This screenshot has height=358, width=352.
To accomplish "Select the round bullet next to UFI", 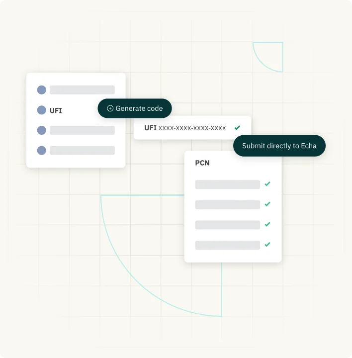I will coord(42,110).
